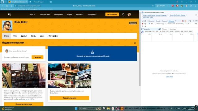Viewport: 198px width, 111px height.
Task: Show more DevTools tabs chevron
Action: pos(176,21)
